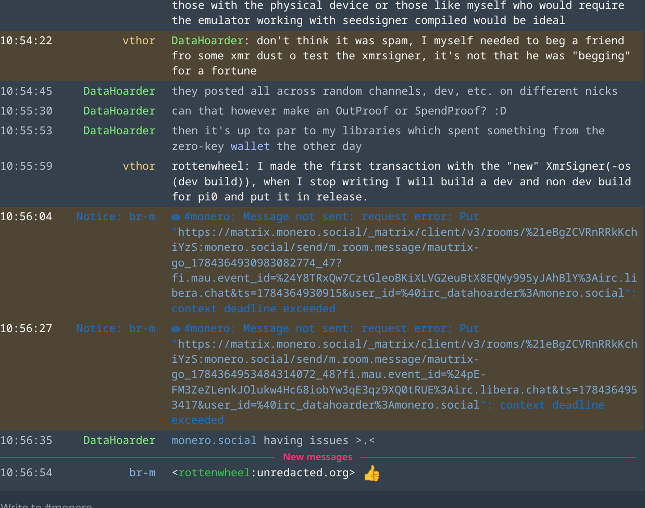Screen dimensions: 645x508
Task: Click the 'New messages' divider label
Action: (x=318, y=457)
